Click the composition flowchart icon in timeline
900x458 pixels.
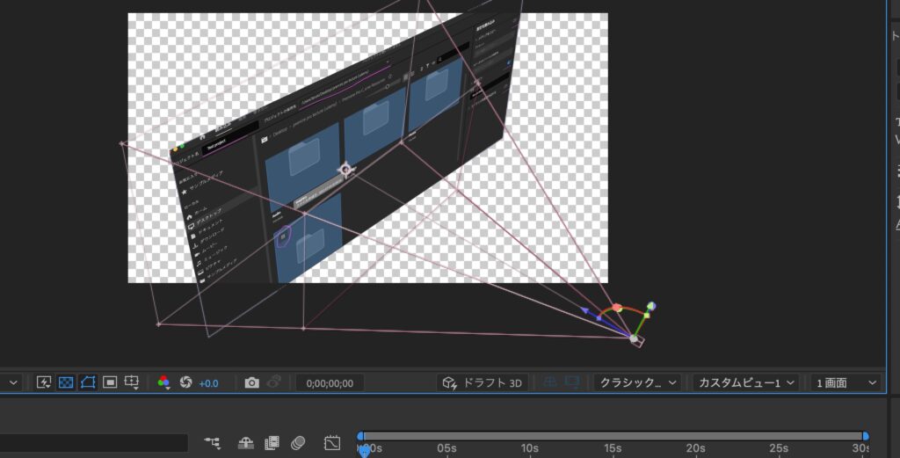[x=212, y=443]
